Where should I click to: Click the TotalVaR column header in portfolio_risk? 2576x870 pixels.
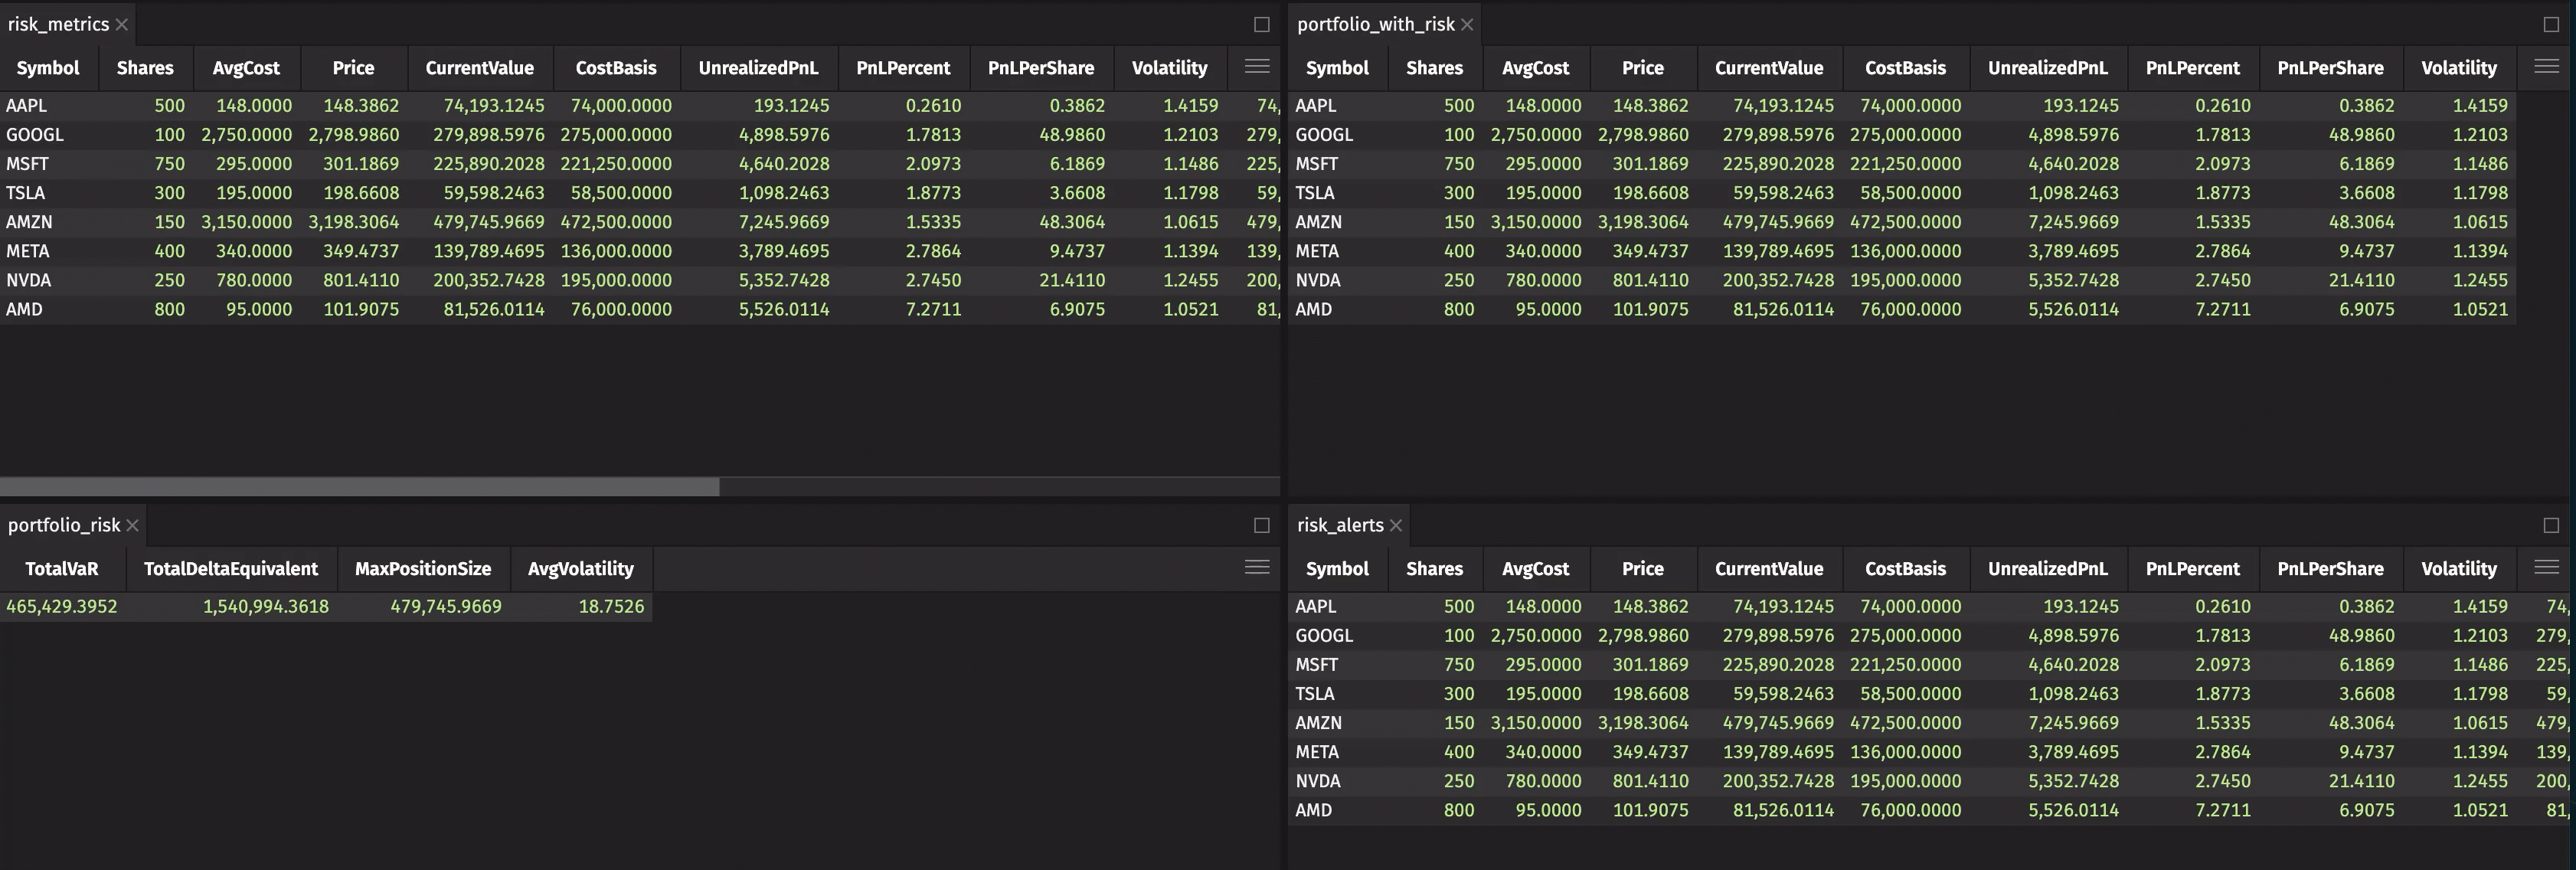click(x=60, y=568)
